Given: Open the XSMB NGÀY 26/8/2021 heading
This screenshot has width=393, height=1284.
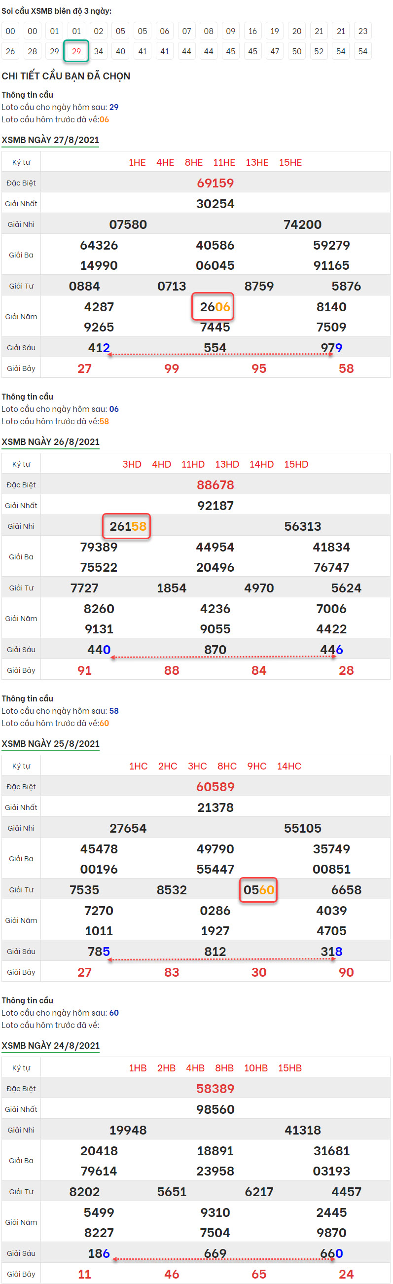Looking at the screenshot, I should coord(50,441).
